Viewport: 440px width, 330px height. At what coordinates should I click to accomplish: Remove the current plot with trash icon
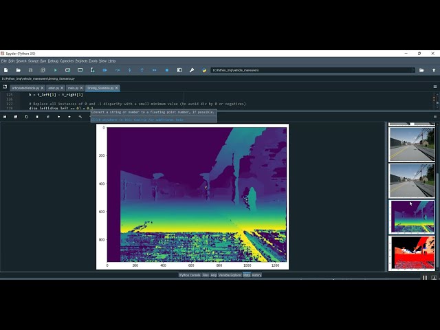(37, 117)
